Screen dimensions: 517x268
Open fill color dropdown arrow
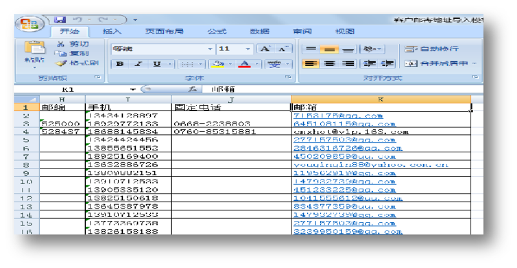point(230,64)
